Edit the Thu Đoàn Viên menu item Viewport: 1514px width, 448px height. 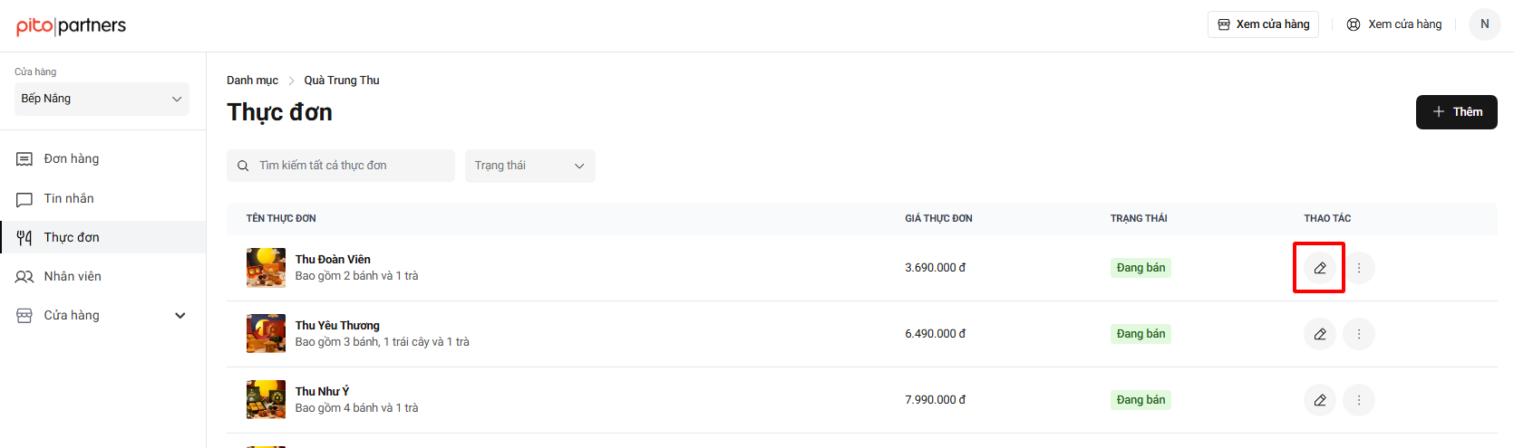[x=1320, y=268]
